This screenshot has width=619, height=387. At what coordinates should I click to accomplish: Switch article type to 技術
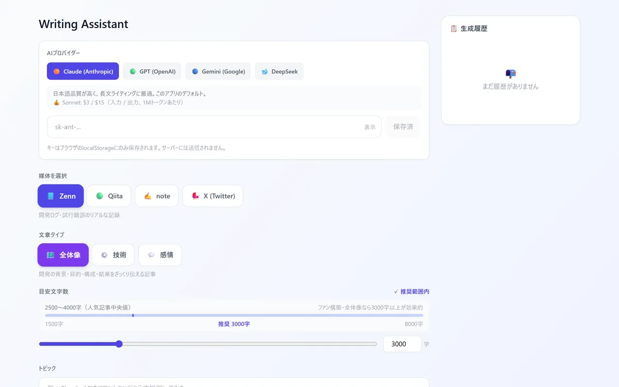coord(113,255)
